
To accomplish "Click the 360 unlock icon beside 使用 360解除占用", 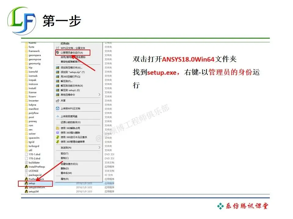I will click(58, 128).
